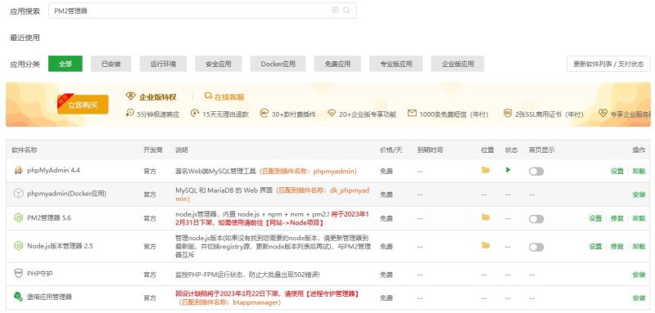Click the 5分钟极速响应 icon

click(x=129, y=114)
